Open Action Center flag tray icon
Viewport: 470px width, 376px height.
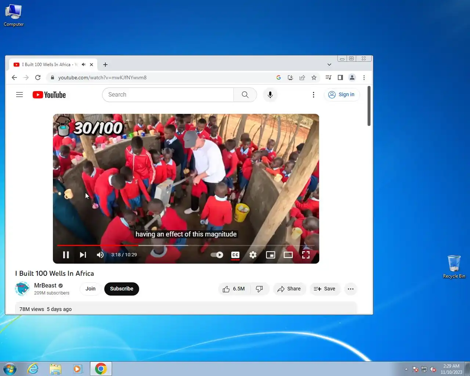pos(415,369)
